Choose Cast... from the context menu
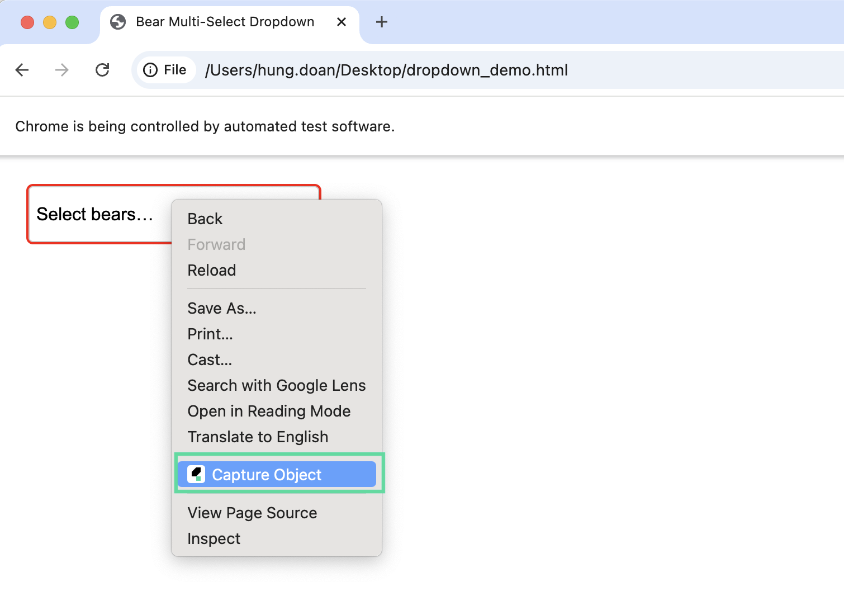 (210, 360)
